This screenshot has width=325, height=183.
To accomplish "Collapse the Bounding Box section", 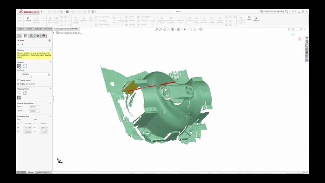I will click(50, 116).
